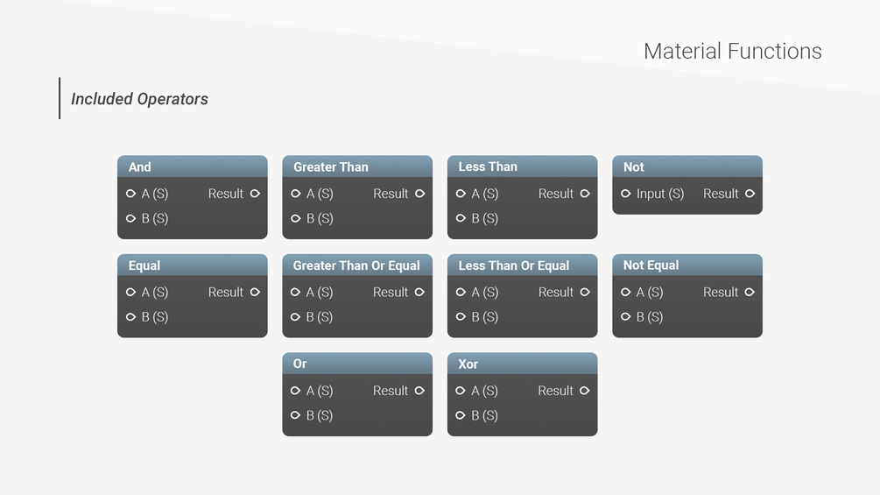Select the Greater Than node header
This screenshot has width=880, height=495.
pyautogui.click(x=357, y=166)
